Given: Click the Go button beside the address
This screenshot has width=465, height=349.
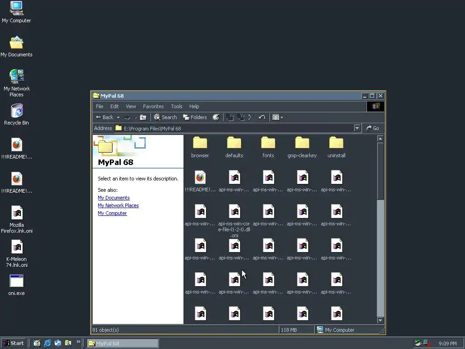Looking at the screenshot, I should [373, 128].
